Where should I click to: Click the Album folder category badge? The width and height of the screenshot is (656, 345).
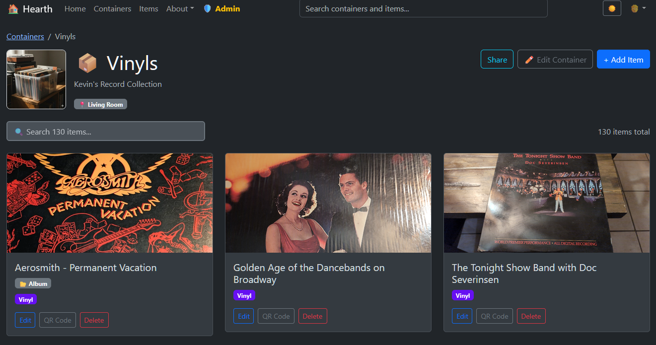point(33,283)
